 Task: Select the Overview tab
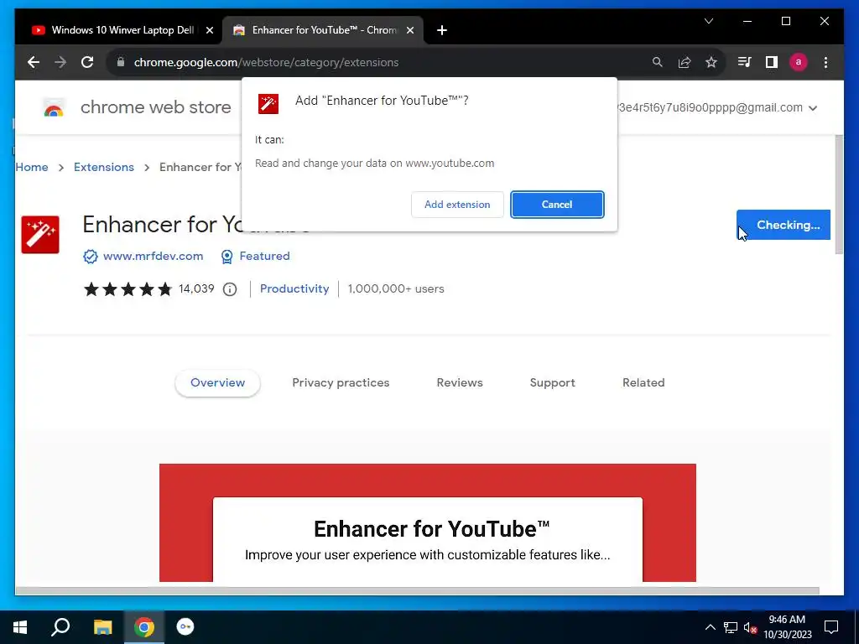217,382
